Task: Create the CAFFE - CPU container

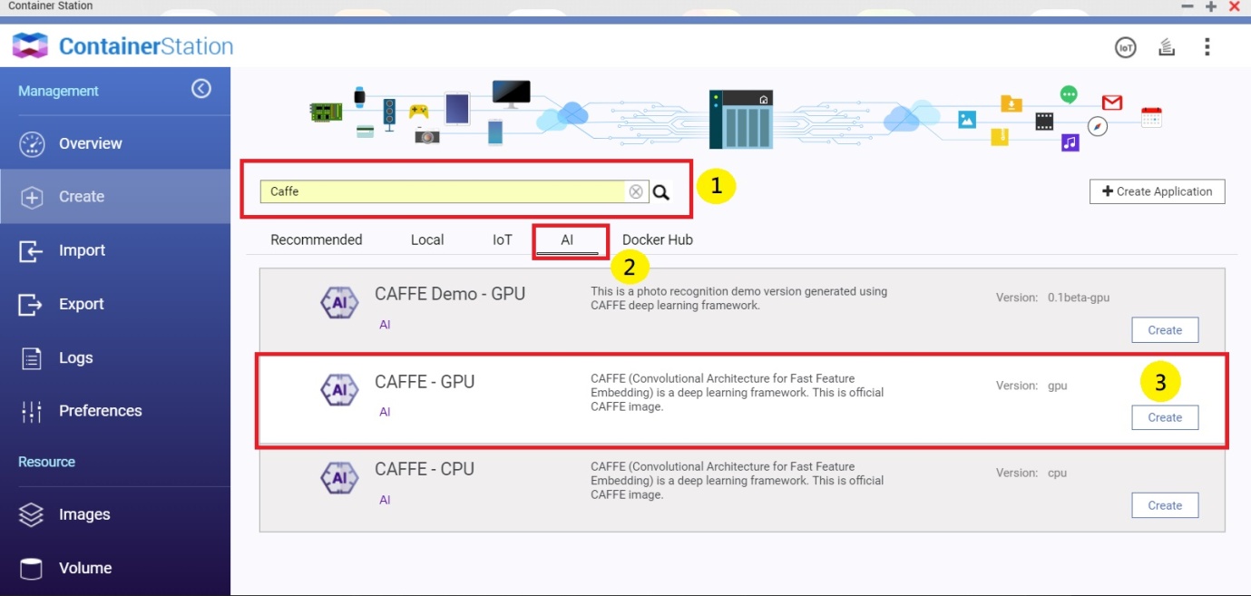Action: 1165,505
